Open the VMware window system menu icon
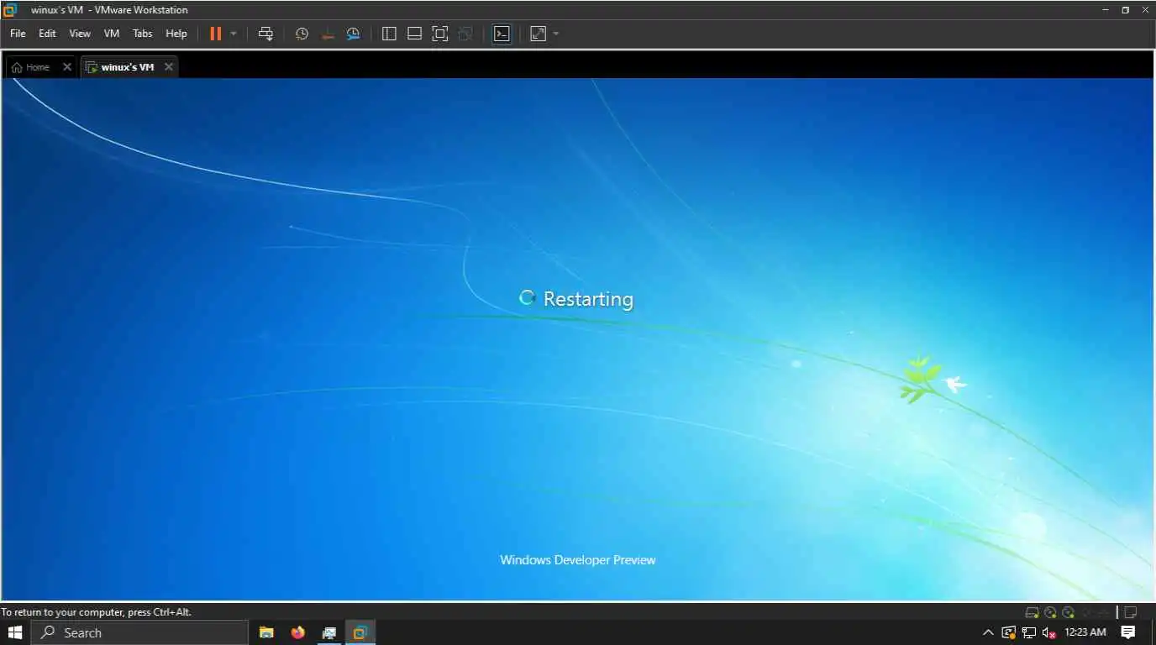The image size is (1156, 645). click(x=10, y=10)
